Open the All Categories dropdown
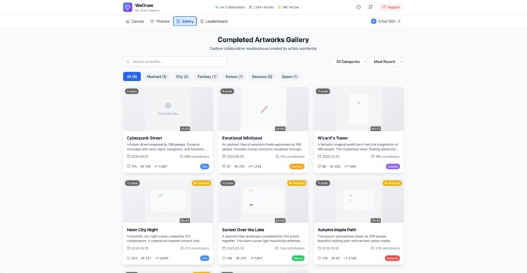Viewport: 527px width, 273px height. [x=349, y=62]
